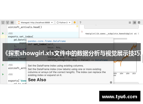Click the "Set the DataFrame index using existing columns." text

pyautogui.click(x=56, y=66)
